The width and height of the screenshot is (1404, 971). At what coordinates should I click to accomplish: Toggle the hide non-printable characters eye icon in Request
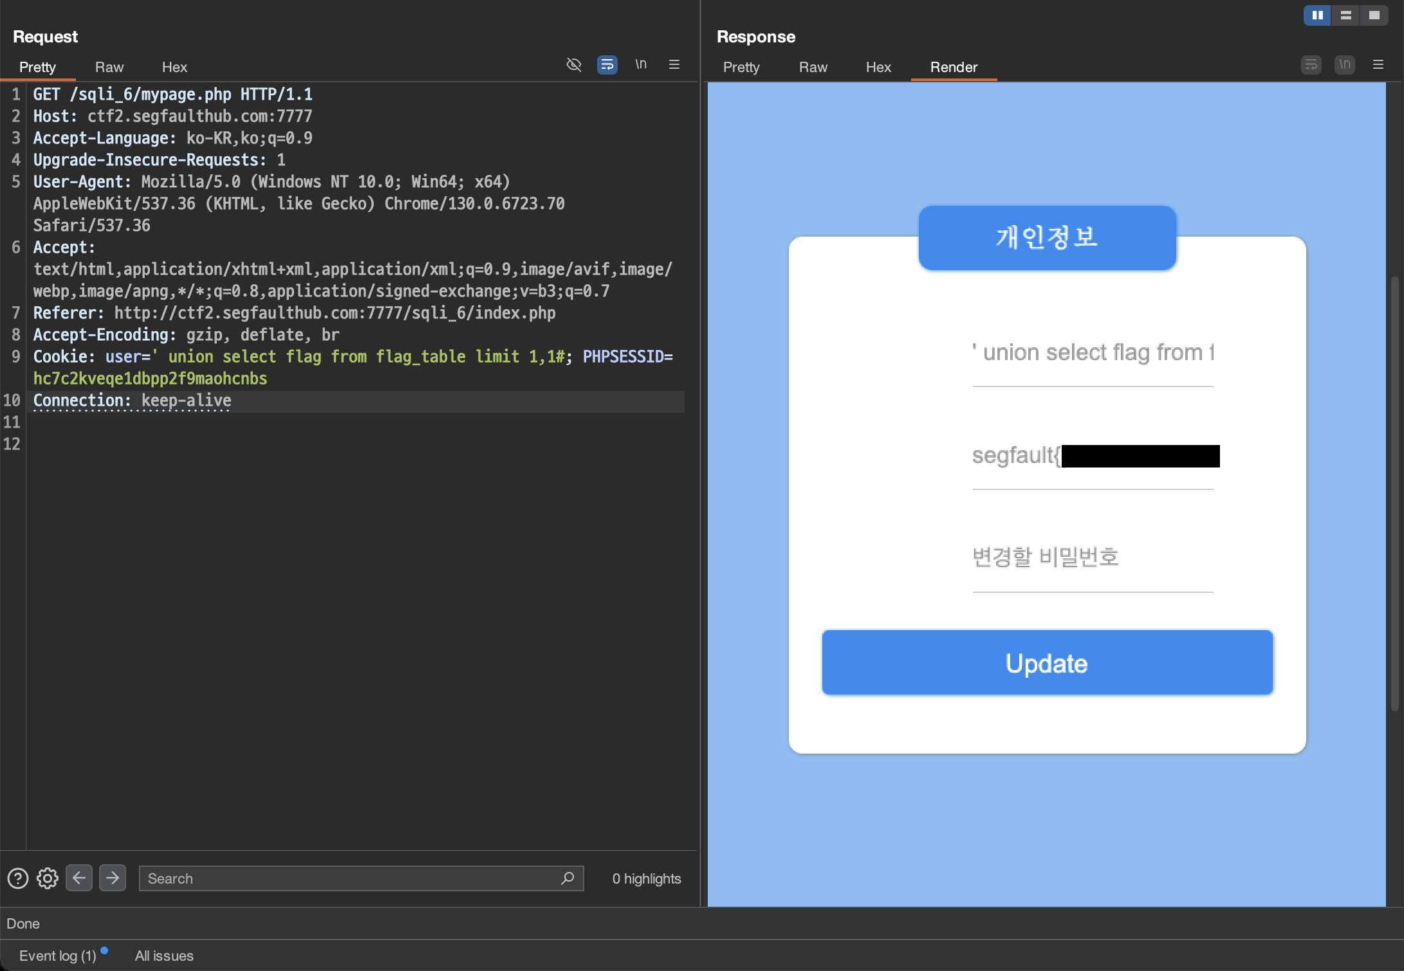pyautogui.click(x=573, y=64)
